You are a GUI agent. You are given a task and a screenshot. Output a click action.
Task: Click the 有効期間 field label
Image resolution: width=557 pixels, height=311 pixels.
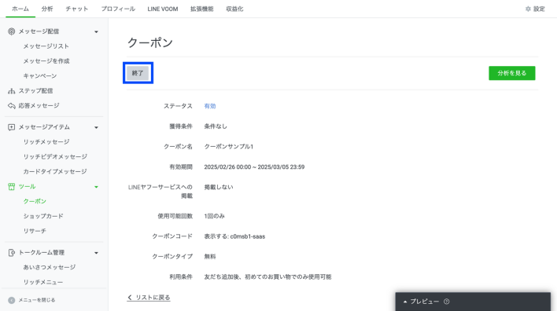click(x=181, y=167)
